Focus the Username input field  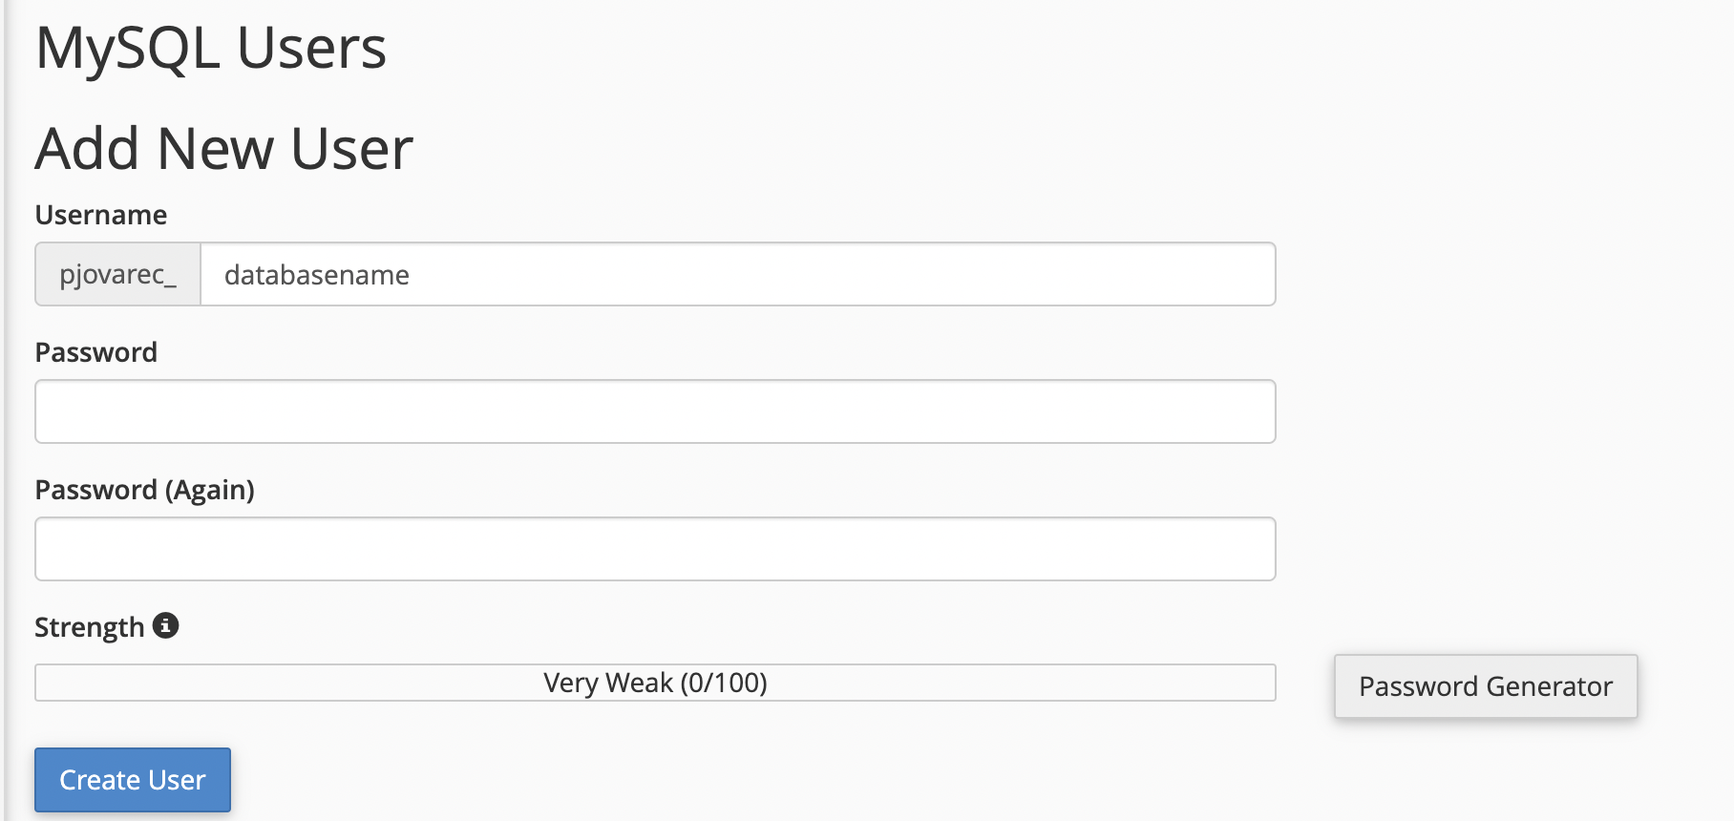tap(738, 274)
